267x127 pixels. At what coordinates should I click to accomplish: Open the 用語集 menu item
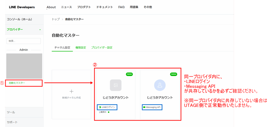tap(134, 7)
